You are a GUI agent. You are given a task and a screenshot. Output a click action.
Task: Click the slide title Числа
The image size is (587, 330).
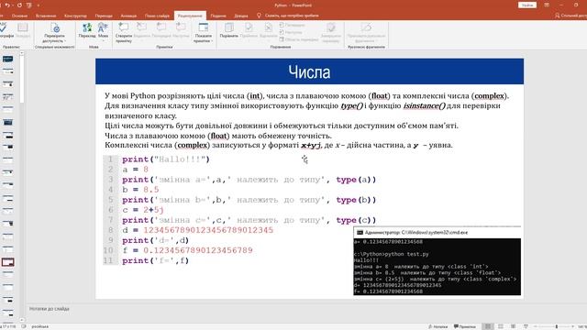coord(309,71)
